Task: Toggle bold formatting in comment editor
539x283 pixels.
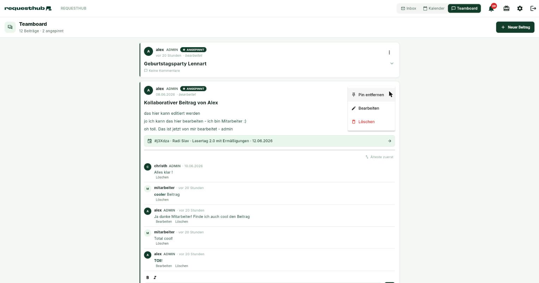Action: click(147, 277)
